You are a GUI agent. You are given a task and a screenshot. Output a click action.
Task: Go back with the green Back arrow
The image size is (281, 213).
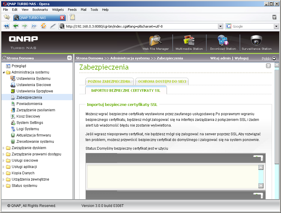pyautogui.click(x=16, y=26)
